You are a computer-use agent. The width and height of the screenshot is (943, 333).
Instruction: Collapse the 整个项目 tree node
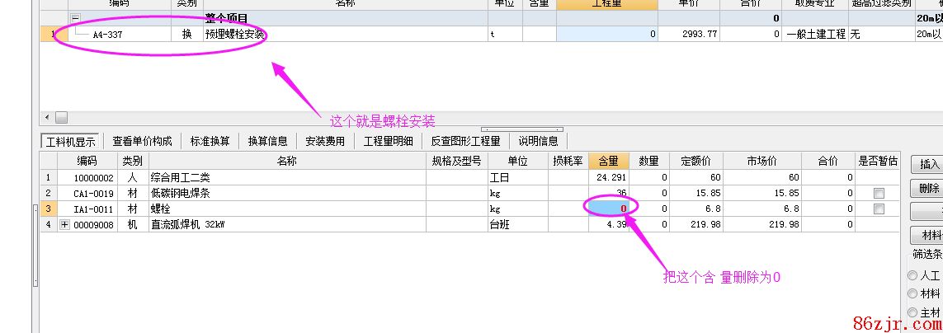click(x=75, y=18)
